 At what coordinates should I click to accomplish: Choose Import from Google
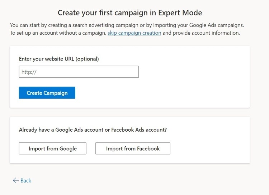(52, 148)
